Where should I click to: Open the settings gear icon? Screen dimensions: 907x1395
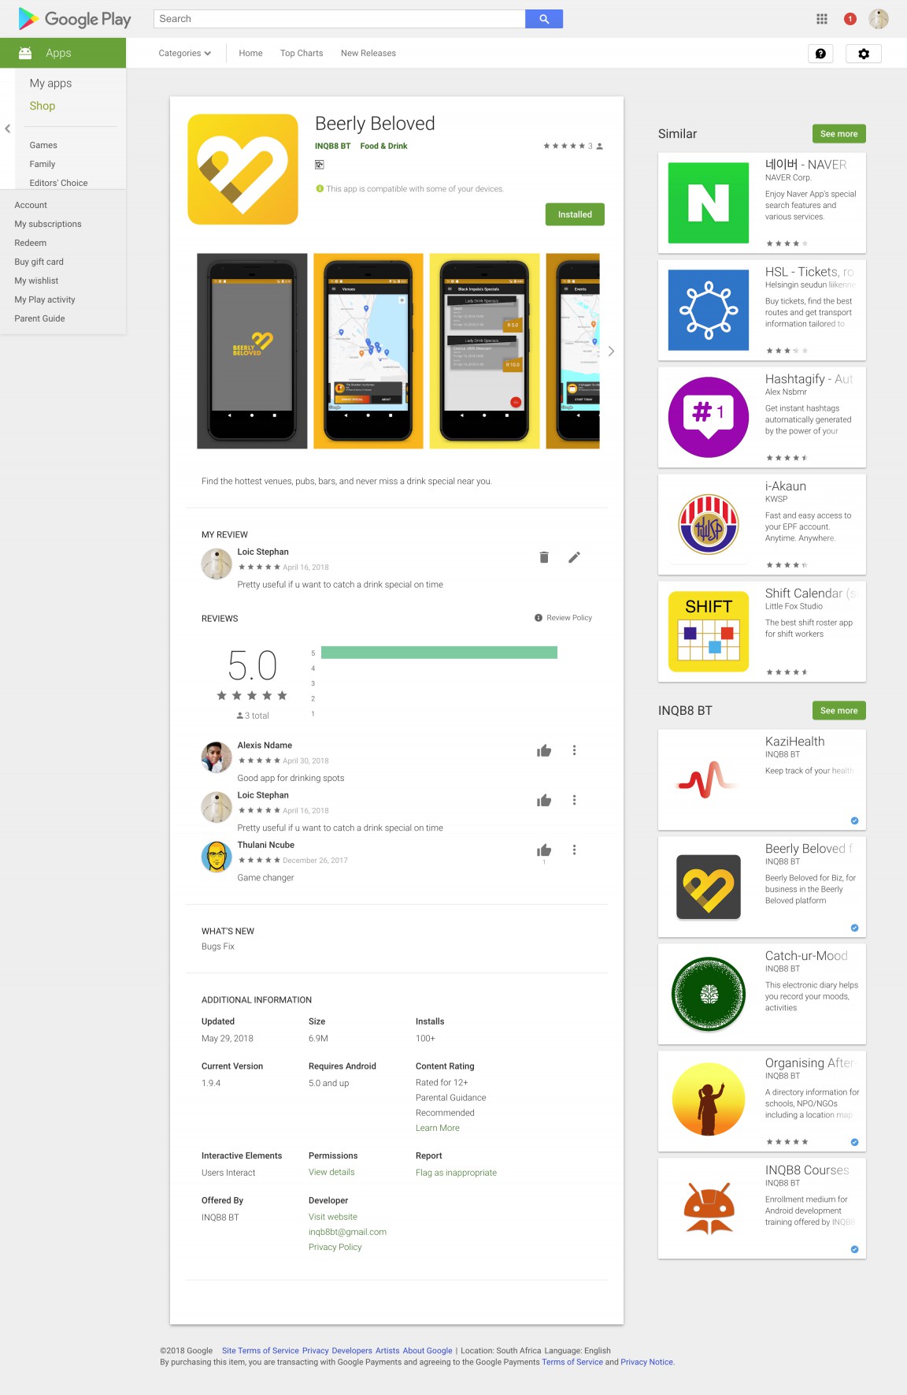pos(863,54)
